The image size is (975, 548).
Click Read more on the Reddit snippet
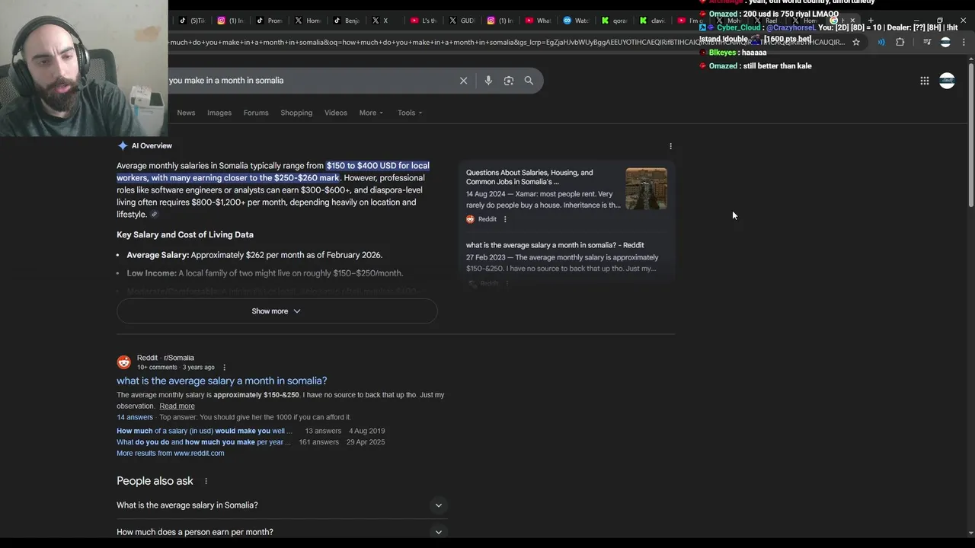click(x=177, y=406)
